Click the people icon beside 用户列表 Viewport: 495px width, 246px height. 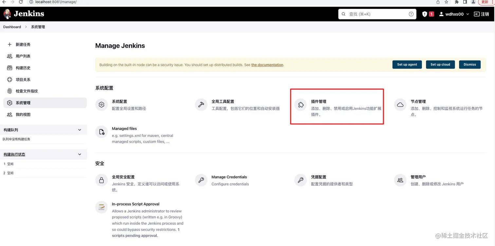pos(9,56)
